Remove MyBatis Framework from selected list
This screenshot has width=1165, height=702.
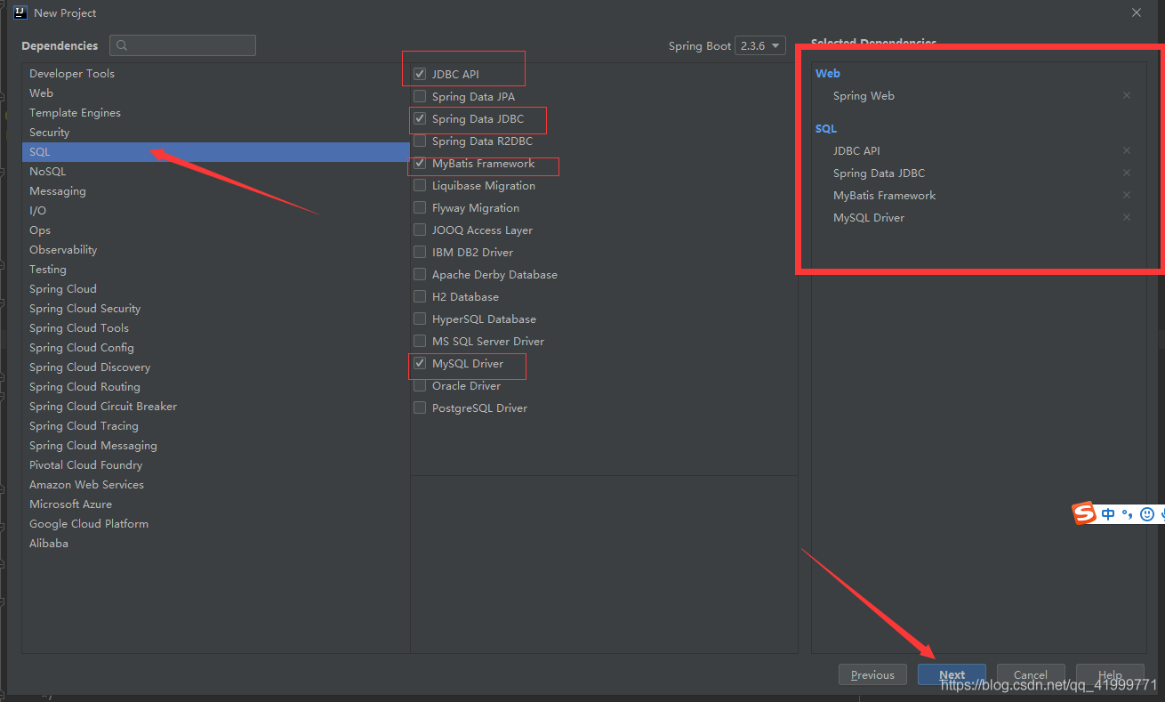[1127, 195]
